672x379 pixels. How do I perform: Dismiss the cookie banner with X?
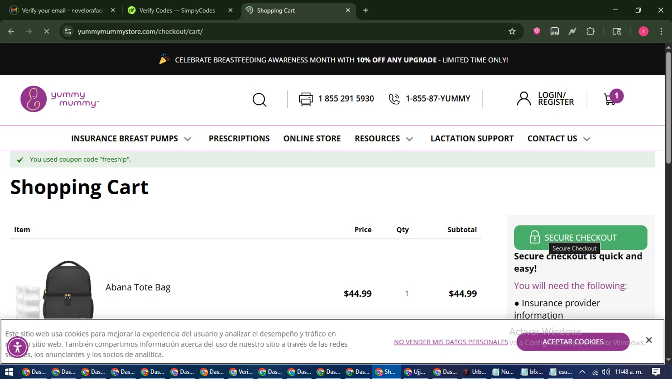click(x=649, y=340)
